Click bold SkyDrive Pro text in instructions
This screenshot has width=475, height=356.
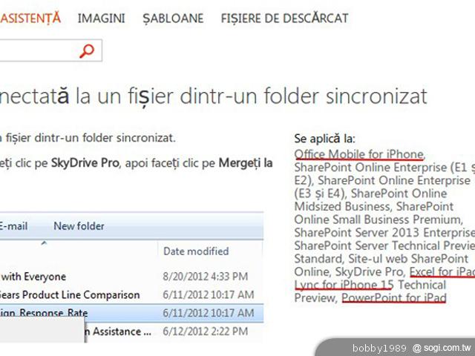[85, 163]
